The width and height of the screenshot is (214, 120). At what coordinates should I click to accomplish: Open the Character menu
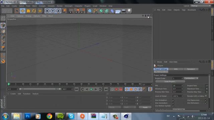pyautogui.click(x=79, y=6)
